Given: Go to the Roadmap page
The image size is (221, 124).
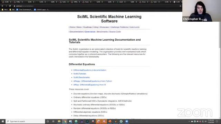Looking at the screenshot, I should [x=87, y=27].
